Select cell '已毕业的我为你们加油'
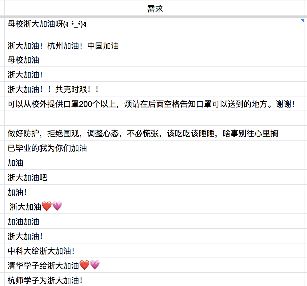 click(155, 148)
